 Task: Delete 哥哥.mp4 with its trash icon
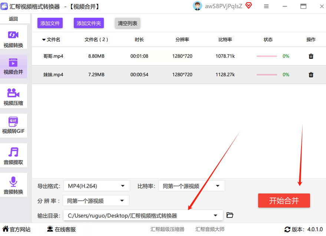tap(311, 56)
